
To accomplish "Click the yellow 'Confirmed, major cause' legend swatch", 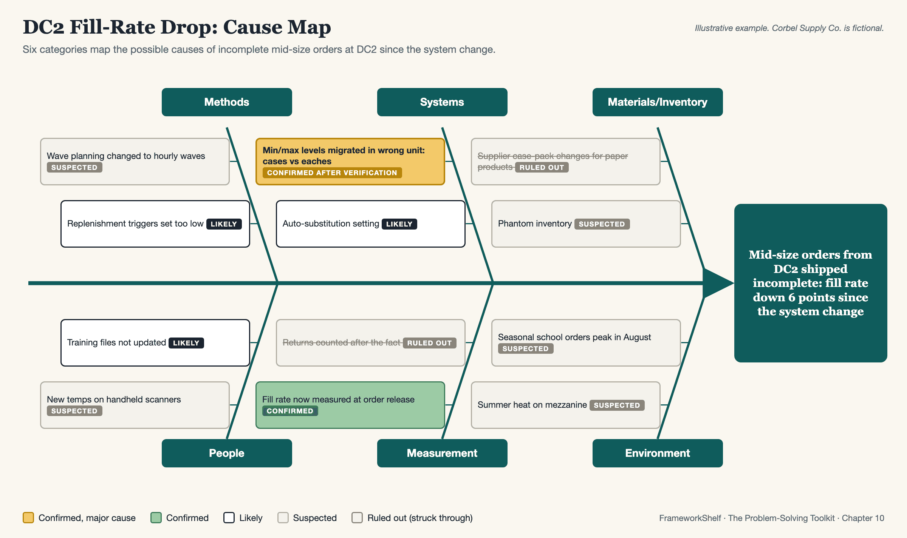I will tap(28, 518).
